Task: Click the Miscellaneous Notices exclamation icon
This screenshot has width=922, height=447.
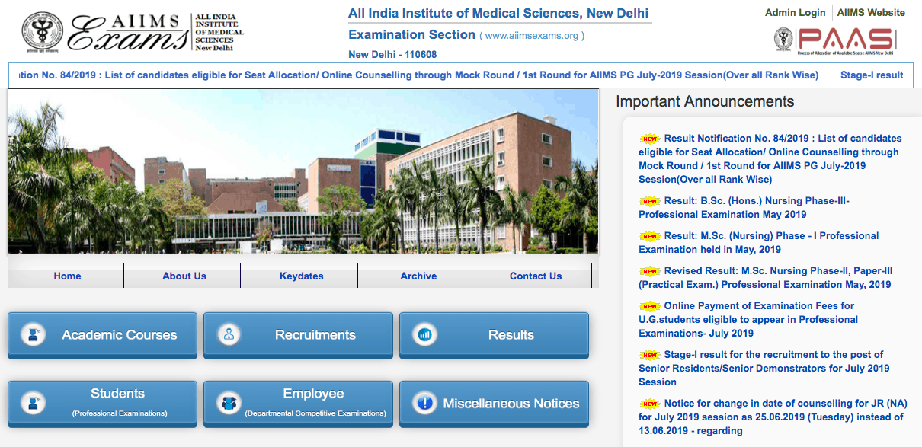Action: [424, 403]
